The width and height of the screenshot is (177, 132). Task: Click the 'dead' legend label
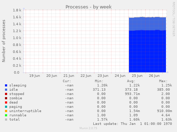coord(14,102)
